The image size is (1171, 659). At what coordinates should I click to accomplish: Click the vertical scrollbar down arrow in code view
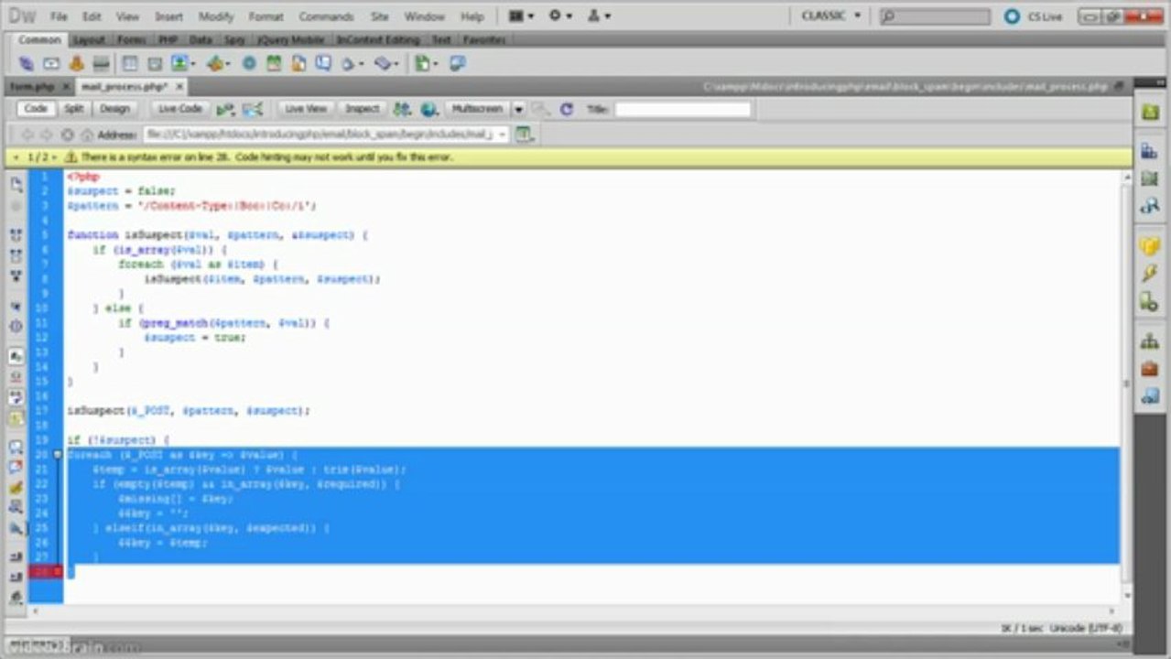1127,596
